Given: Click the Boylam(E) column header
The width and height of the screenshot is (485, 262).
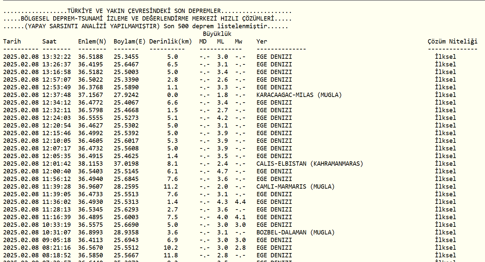Looking at the screenshot, I should coord(129,42).
